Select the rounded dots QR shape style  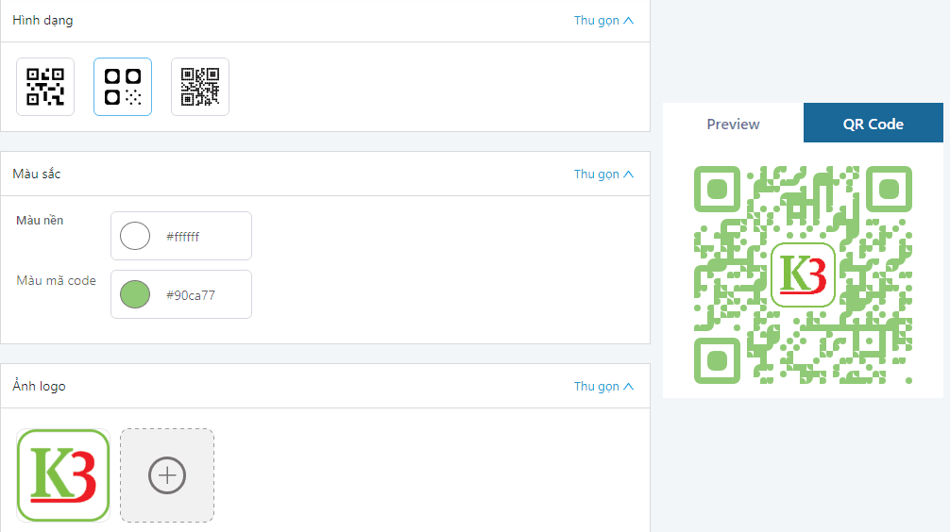pos(123,87)
